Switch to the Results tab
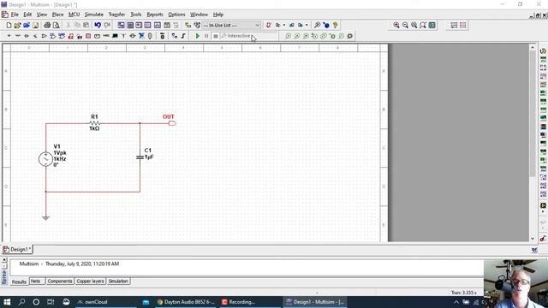The width and height of the screenshot is (548, 308). point(19,281)
